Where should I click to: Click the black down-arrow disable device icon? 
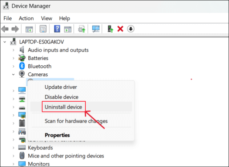pos(131,29)
